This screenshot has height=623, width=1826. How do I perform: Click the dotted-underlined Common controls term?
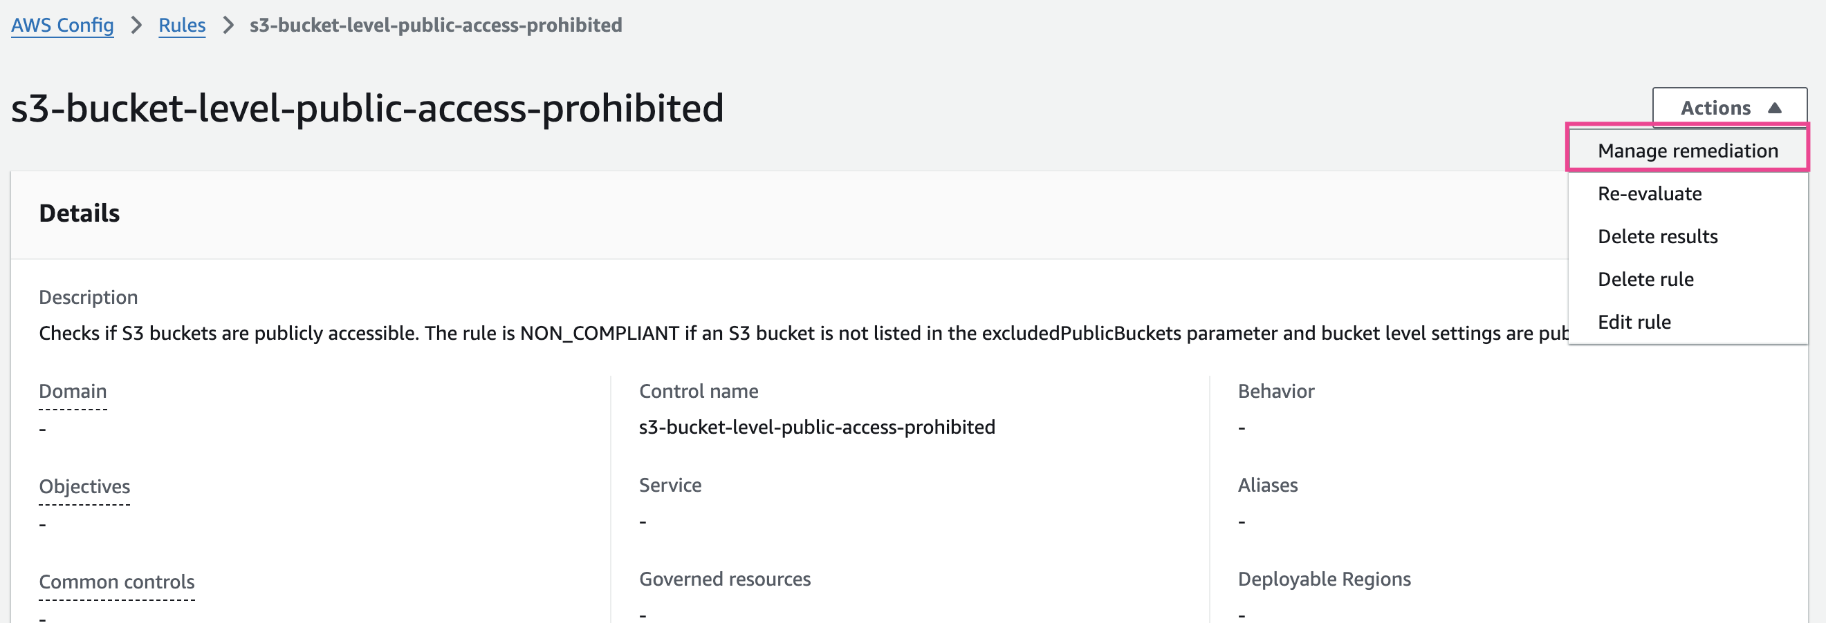(116, 582)
